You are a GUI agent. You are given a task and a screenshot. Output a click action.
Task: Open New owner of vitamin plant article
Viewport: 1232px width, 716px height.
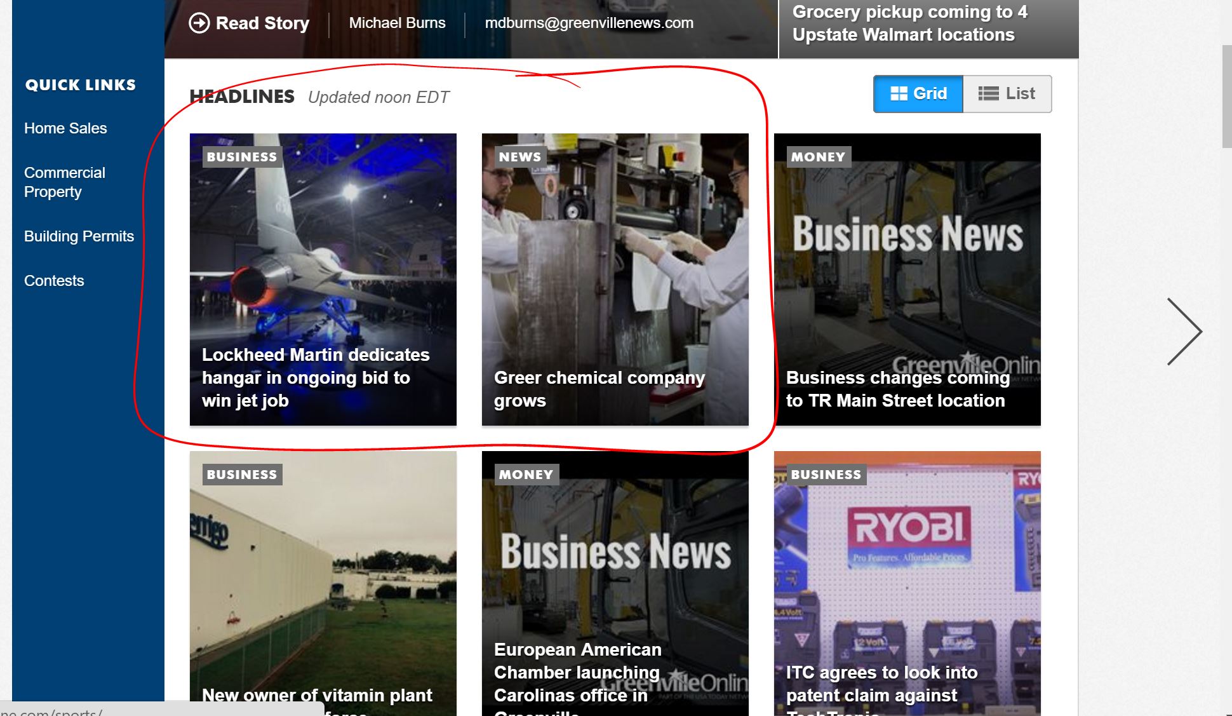click(323, 583)
